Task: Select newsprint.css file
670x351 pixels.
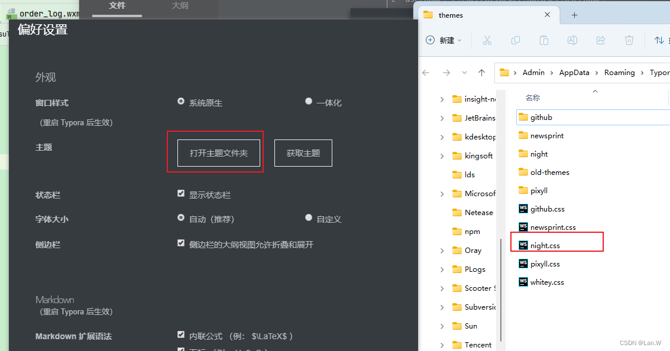Action: [548, 227]
